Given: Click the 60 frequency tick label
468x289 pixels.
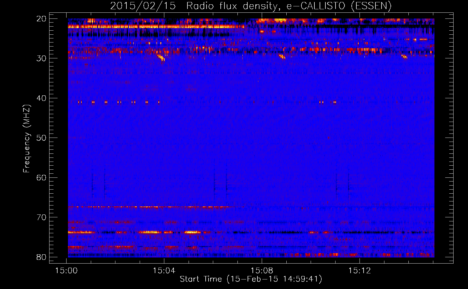Looking at the screenshot, I should tap(41, 177).
